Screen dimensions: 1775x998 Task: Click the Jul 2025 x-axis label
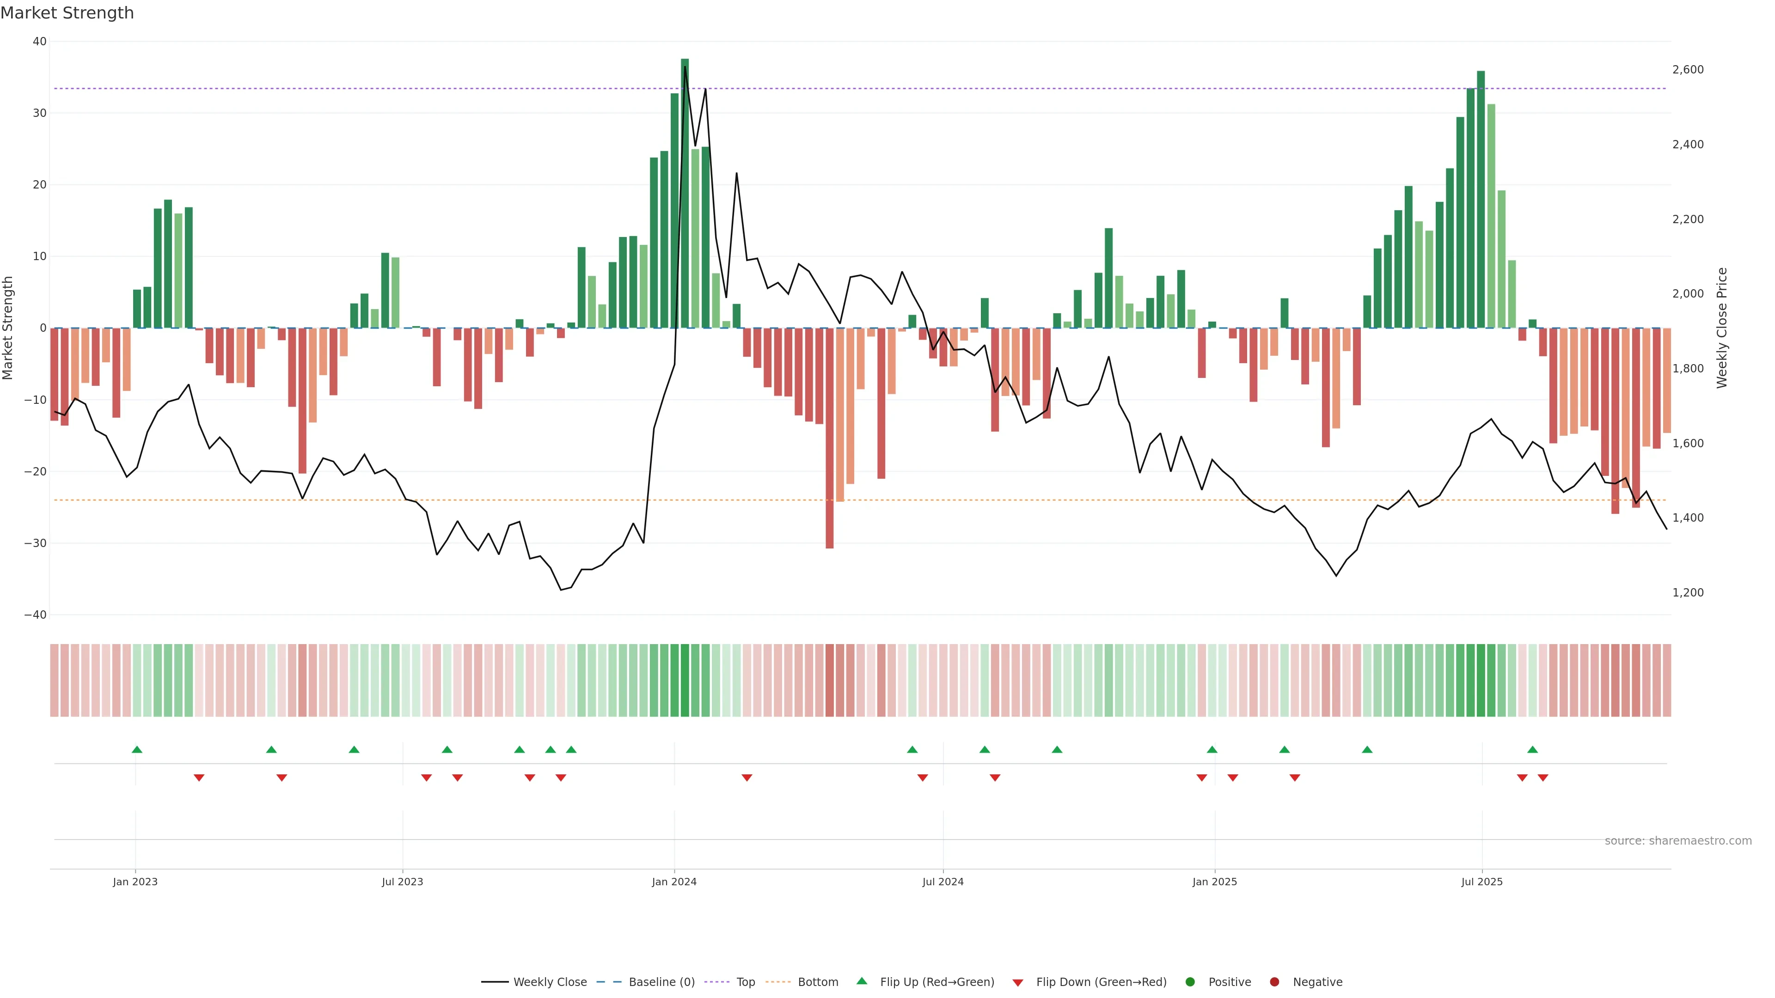pos(1481,882)
